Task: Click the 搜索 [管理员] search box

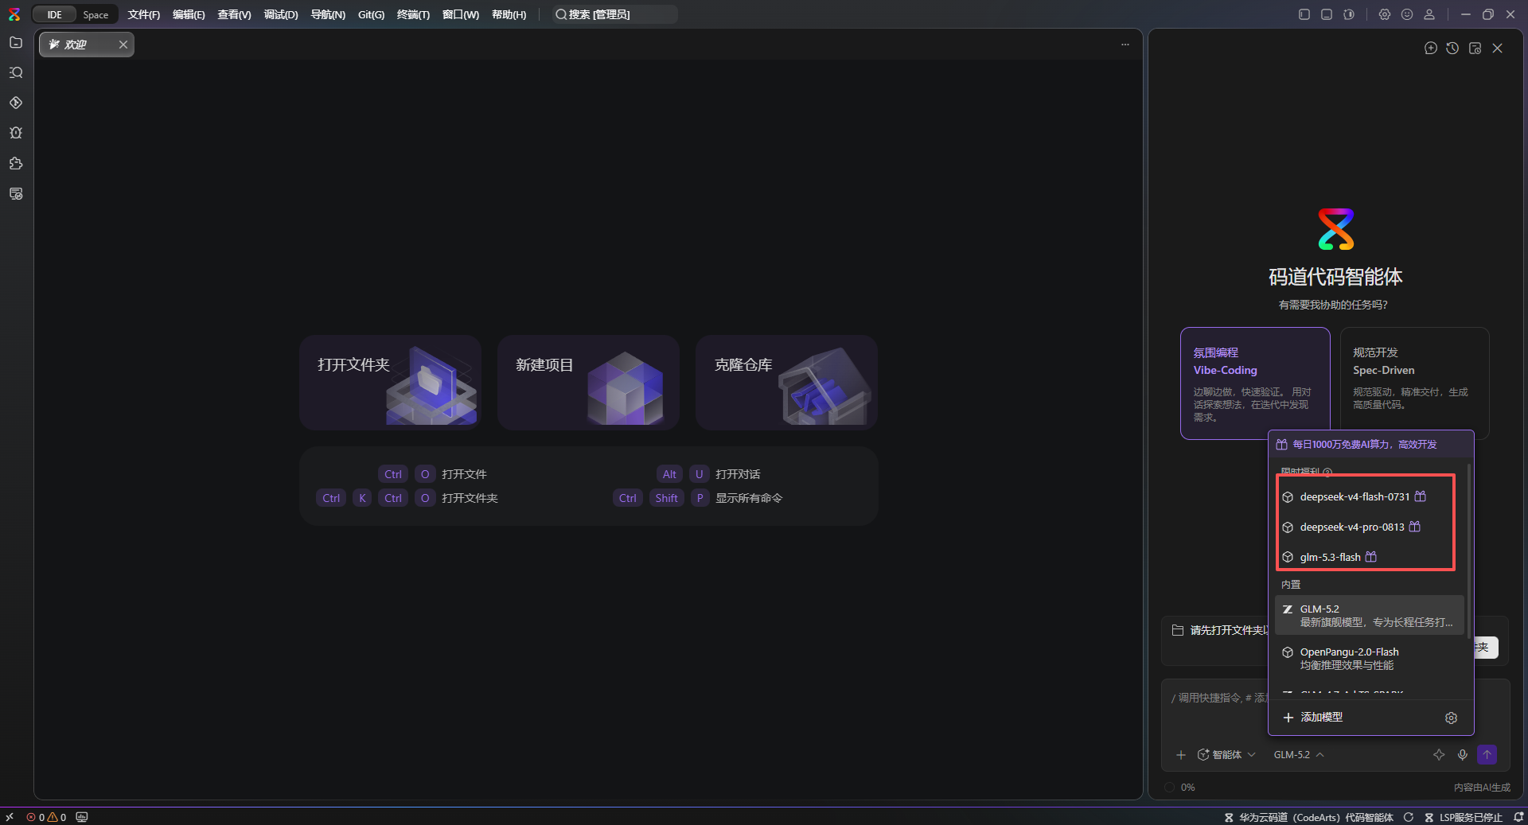Action: tap(614, 14)
